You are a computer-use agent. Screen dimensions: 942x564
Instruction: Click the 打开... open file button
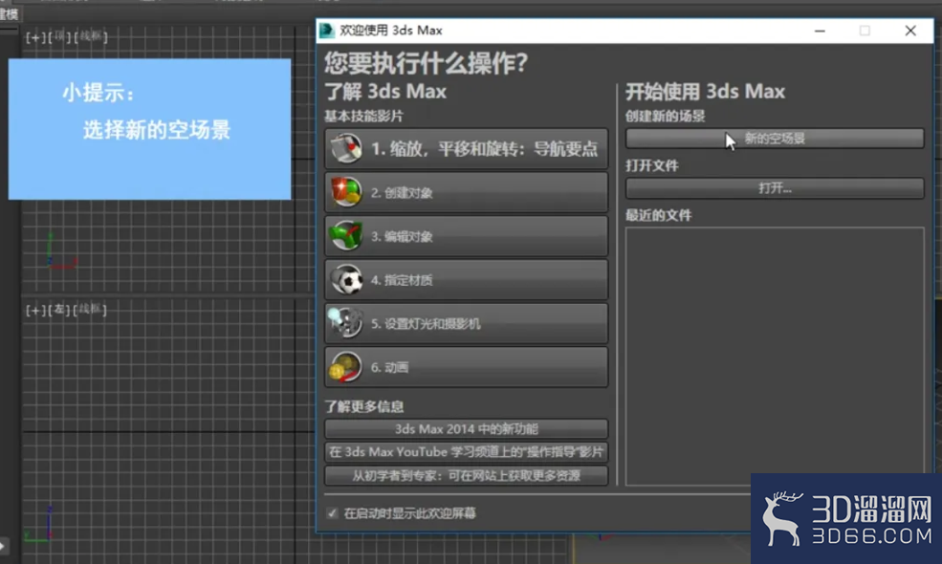pyautogui.click(x=775, y=188)
